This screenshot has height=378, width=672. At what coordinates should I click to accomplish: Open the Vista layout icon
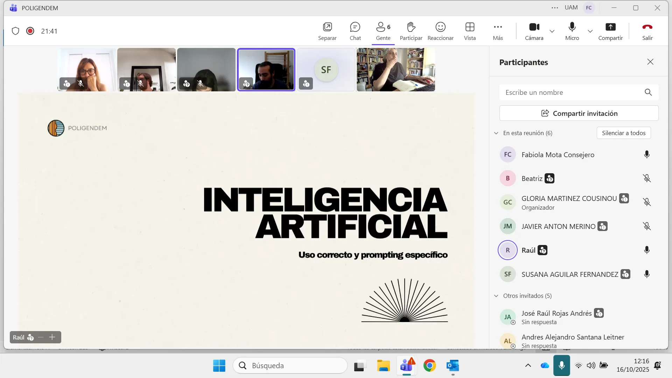click(470, 27)
